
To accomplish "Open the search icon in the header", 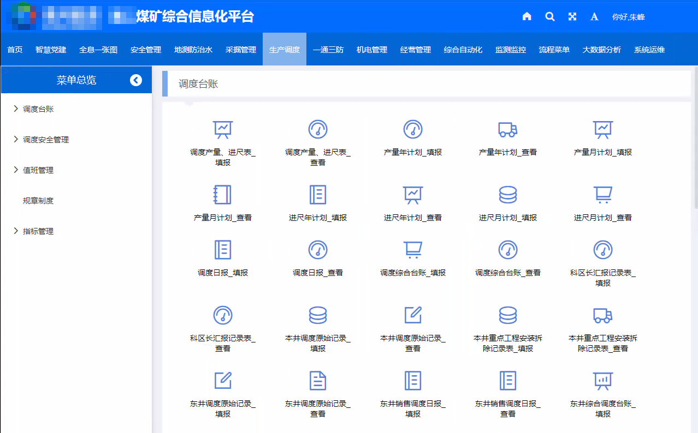I will 549,17.
